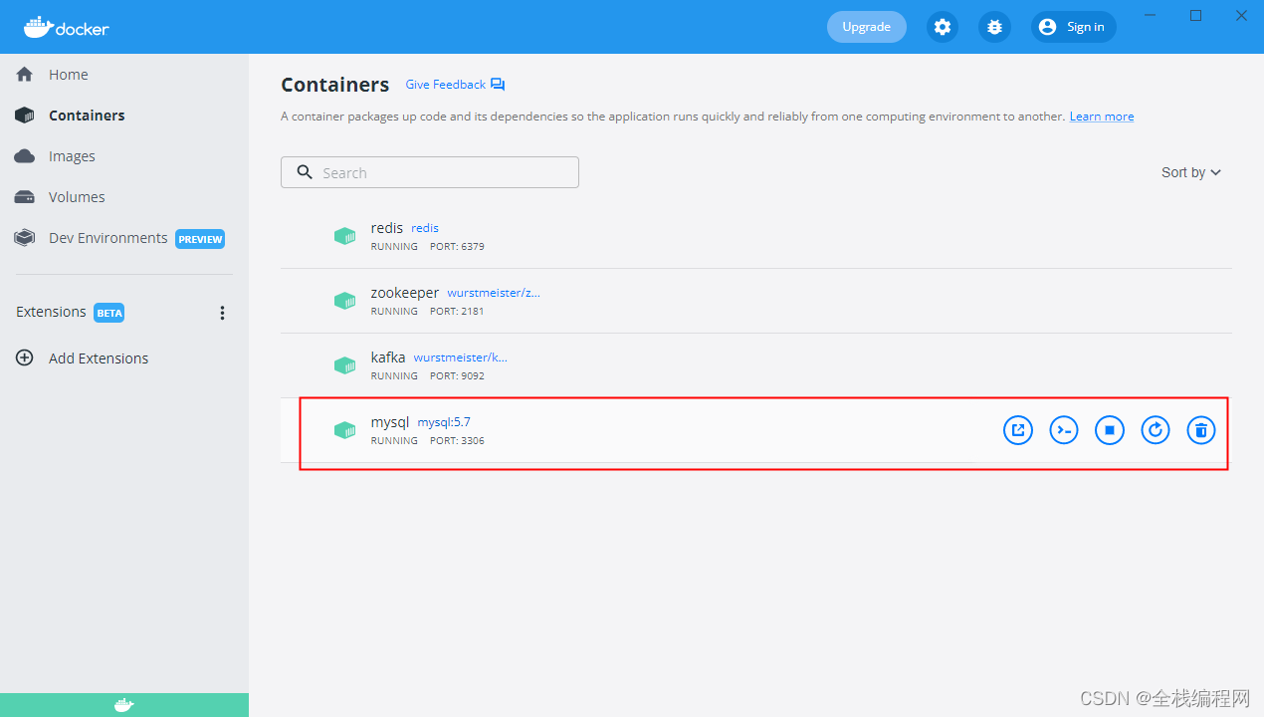Click the search magnifier icon

coord(305,172)
